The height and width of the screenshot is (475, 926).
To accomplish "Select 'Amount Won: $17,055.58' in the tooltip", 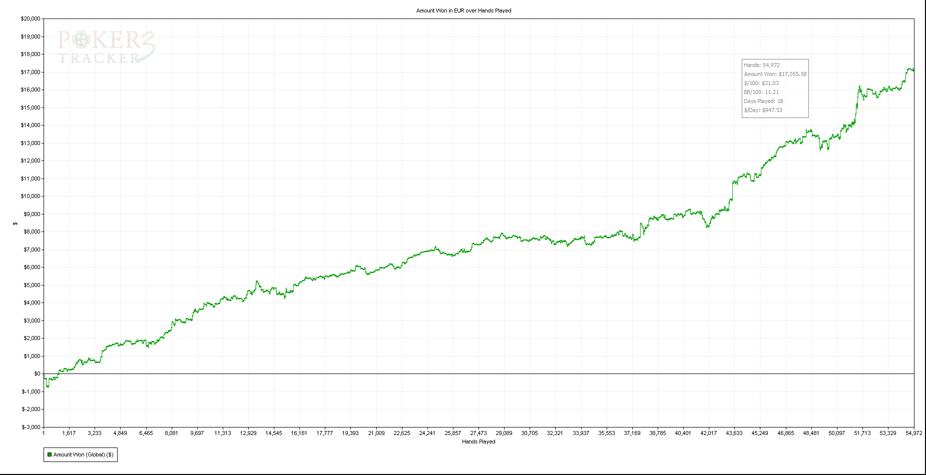I will (775, 74).
